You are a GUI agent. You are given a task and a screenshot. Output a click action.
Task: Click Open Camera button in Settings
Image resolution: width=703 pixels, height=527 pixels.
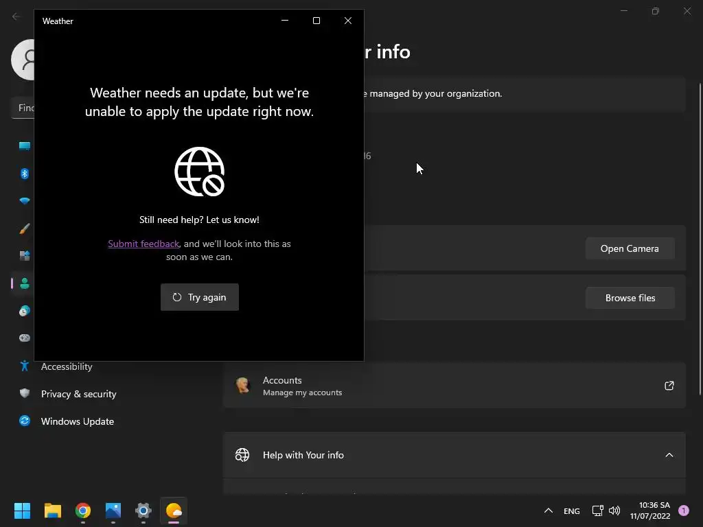[630, 248]
